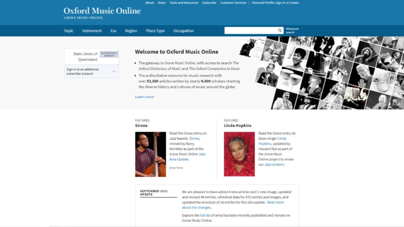Click the September 2021 Update heading
This screenshot has width=404, height=227.
[154, 193]
